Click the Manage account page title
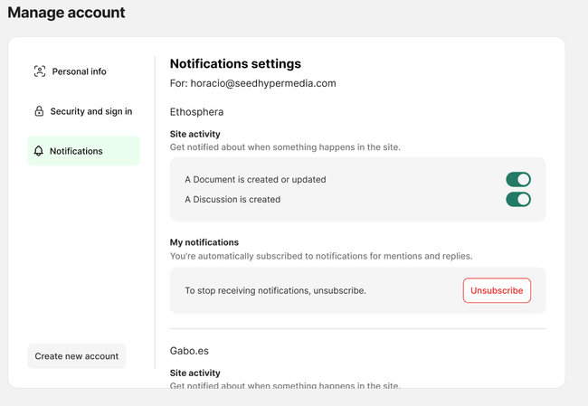Viewport: 588px width, 406px height. (67, 13)
